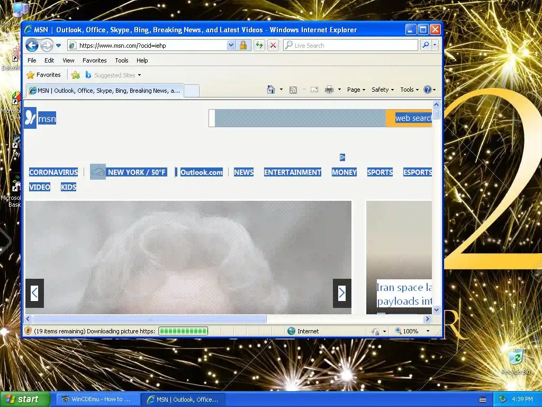Click the vertical scrollbar up arrow
This screenshot has height=407, width=542.
click(x=436, y=104)
